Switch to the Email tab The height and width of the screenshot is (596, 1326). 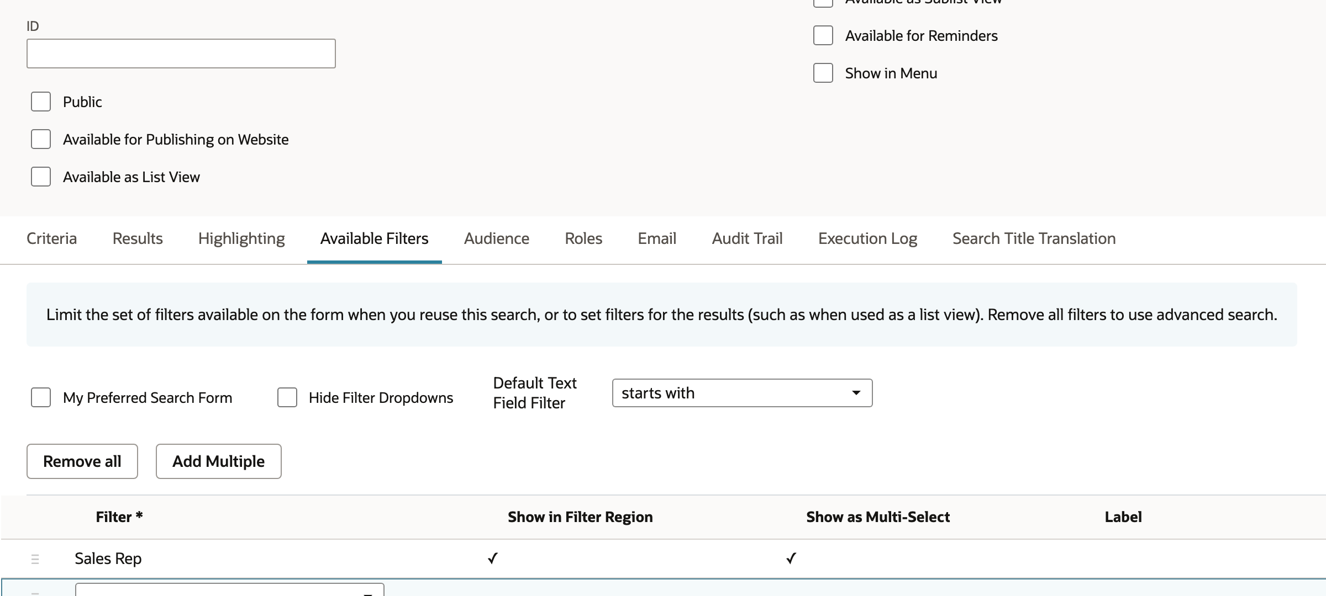(657, 238)
